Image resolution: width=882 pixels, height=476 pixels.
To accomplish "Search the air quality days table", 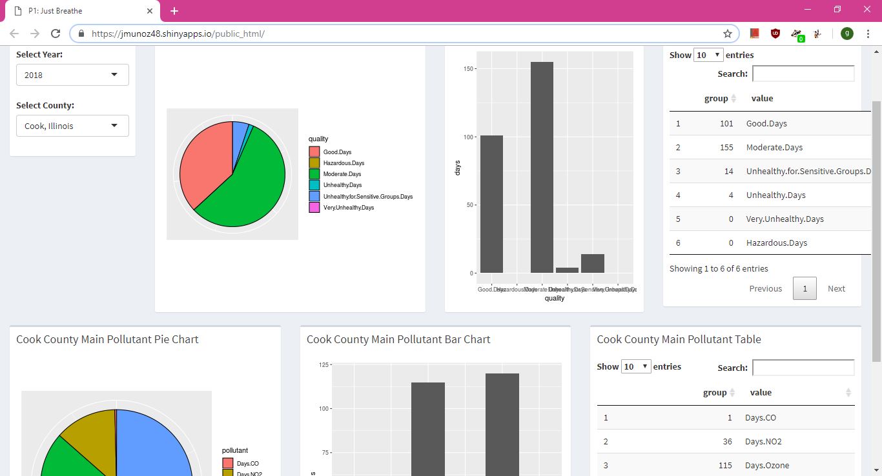I will tap(803, 74).
